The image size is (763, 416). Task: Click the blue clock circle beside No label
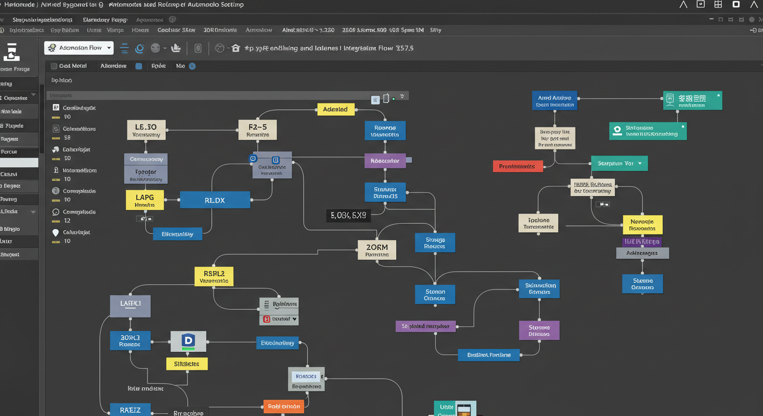(x=192, y=66)
